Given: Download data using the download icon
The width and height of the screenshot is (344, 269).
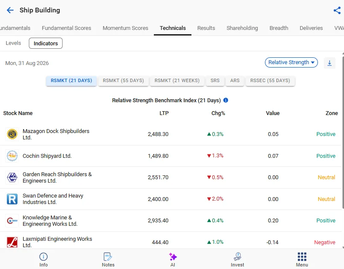Looking at the screenshot, I should click(329, 63).
